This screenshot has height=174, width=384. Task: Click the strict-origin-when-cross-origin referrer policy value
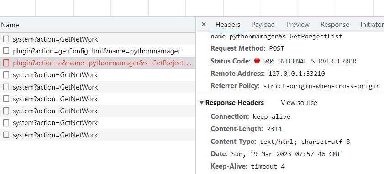coord(321,86)
